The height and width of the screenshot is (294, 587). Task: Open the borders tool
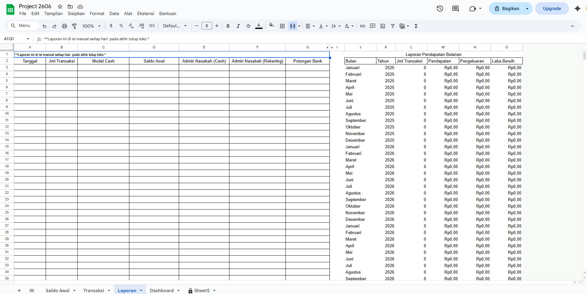click(282, 26)
